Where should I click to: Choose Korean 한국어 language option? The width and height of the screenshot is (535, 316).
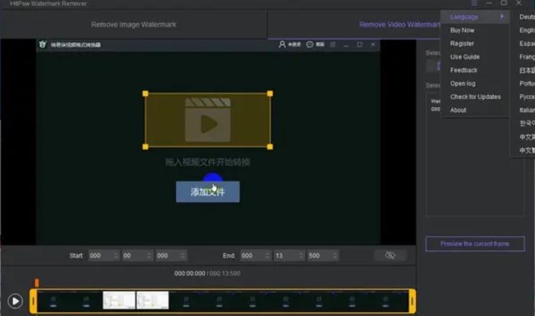[x=527, y=124]
